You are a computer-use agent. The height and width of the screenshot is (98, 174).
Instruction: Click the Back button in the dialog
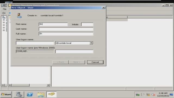click(60, 62)
